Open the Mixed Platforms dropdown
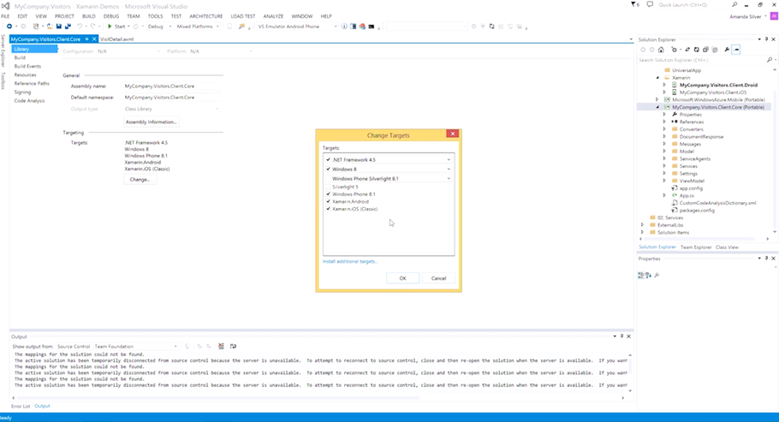The height and width of the screenshot is (422, 779). pos(197,27)
